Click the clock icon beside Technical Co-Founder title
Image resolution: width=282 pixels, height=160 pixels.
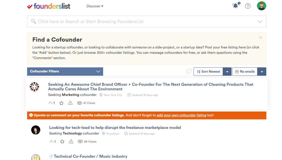coord(51,156)
